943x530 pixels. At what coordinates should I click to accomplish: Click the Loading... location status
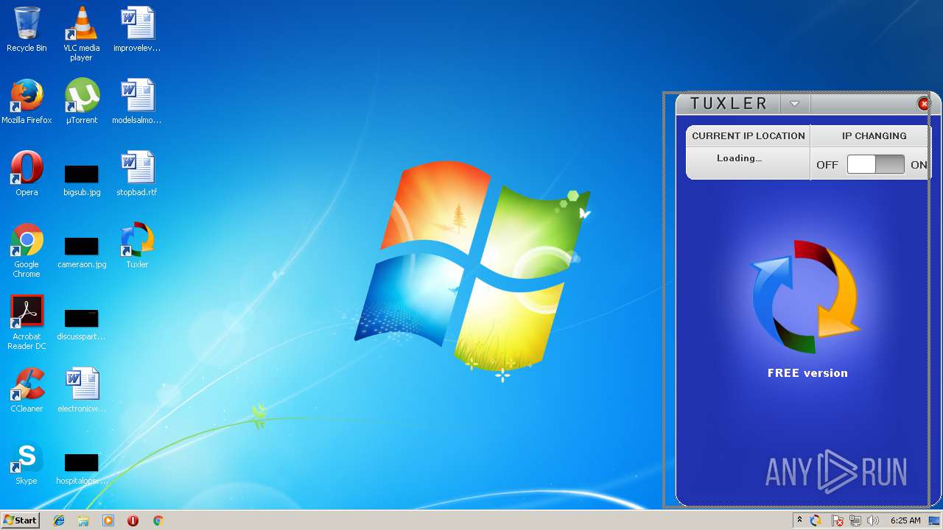click(x=739, y=158)
